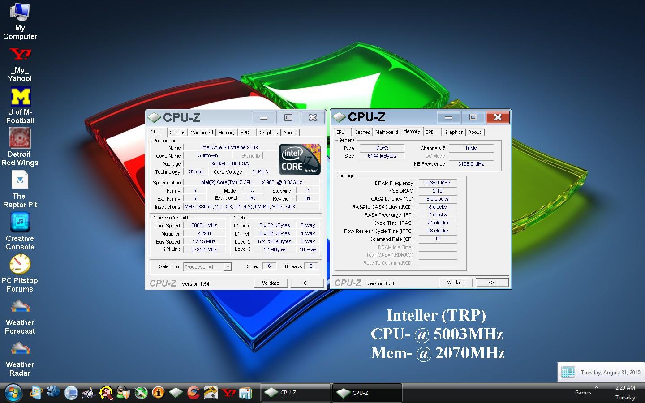Launch the Creative Console icon
The image size is (645, 403).
(x=20, y=232)
